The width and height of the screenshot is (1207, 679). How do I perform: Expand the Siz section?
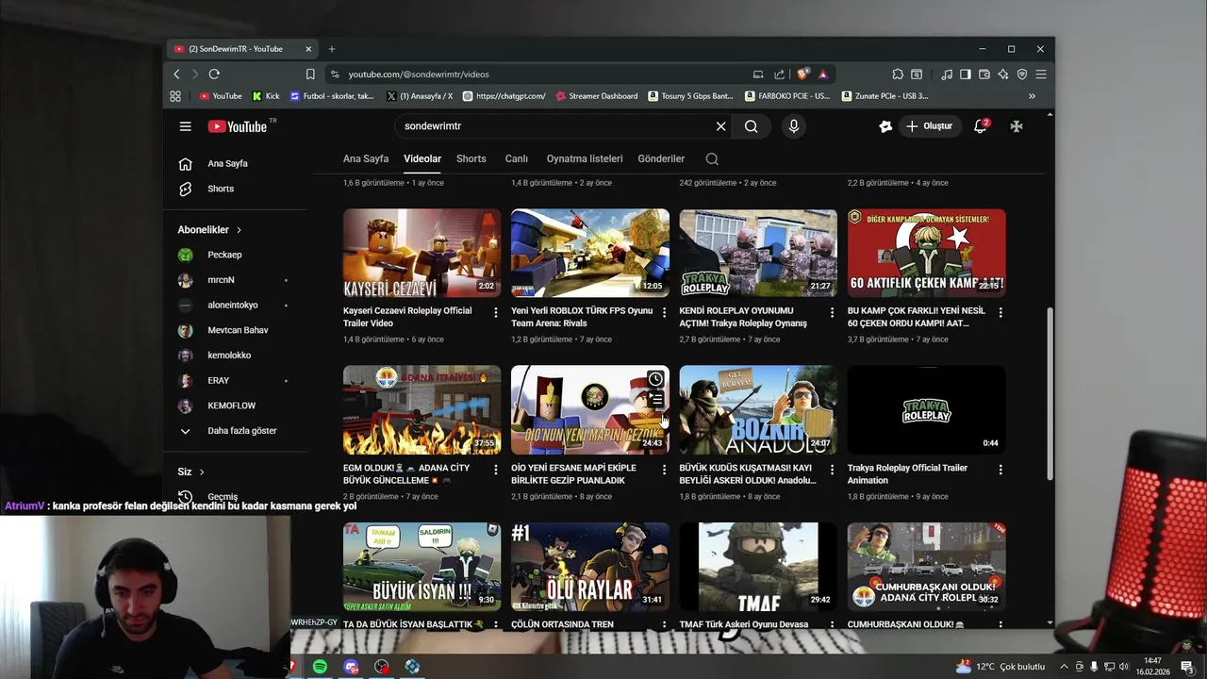pyautogui.click(x=191, y=472)
